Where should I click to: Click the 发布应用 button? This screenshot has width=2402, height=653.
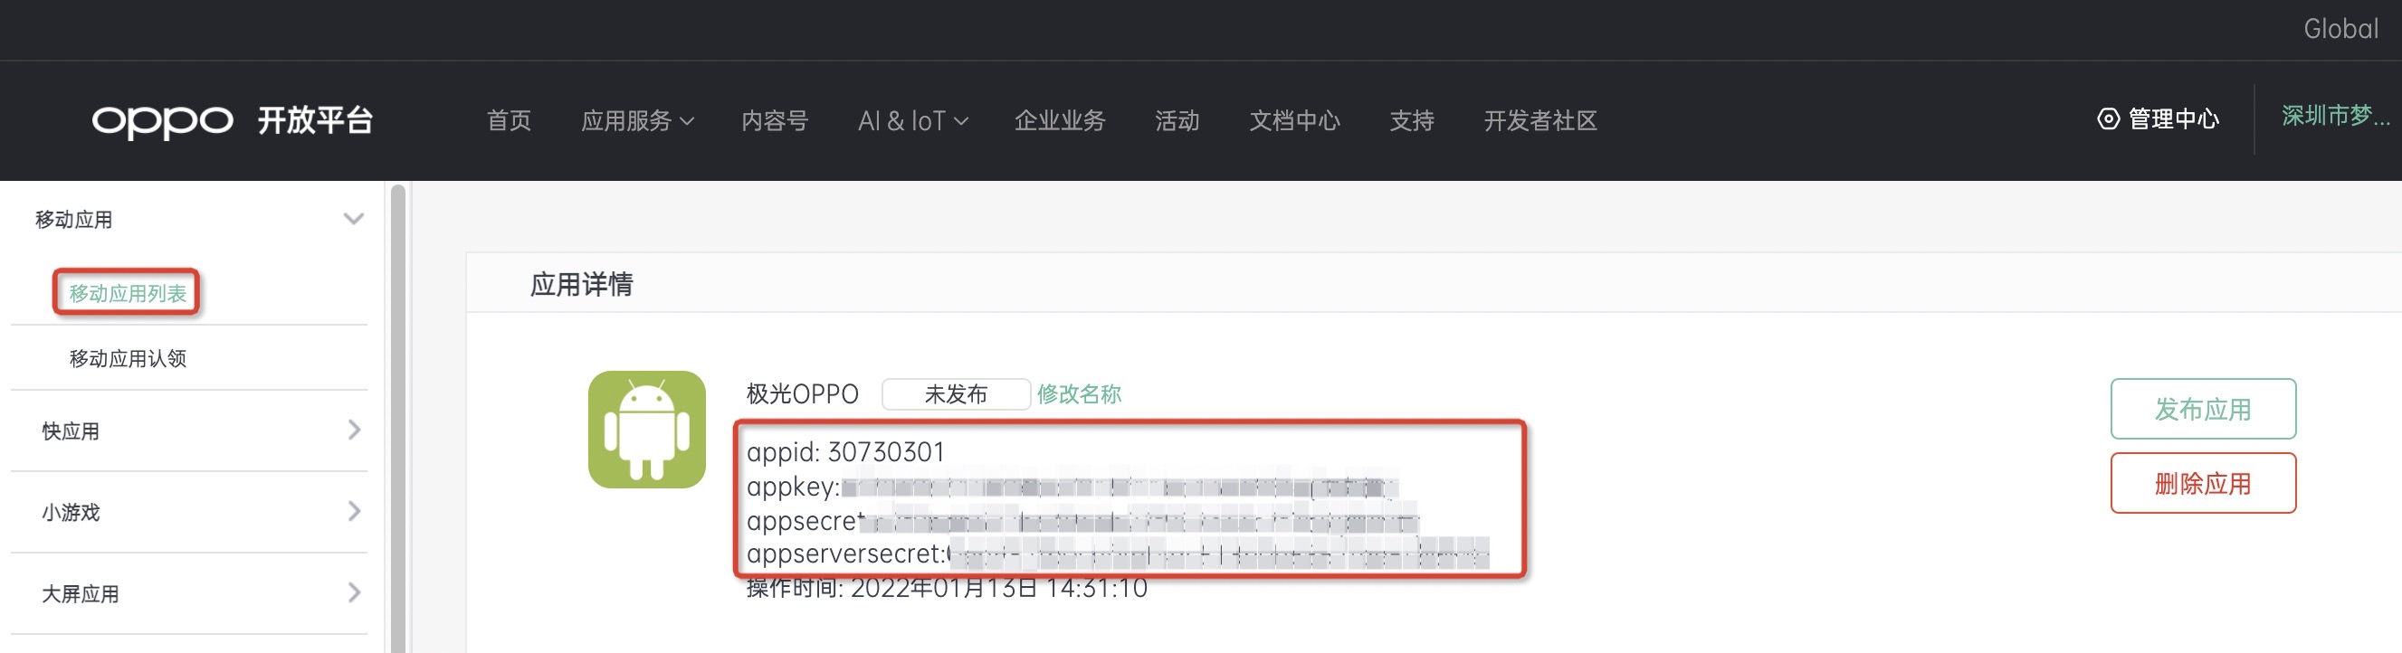2203,409
